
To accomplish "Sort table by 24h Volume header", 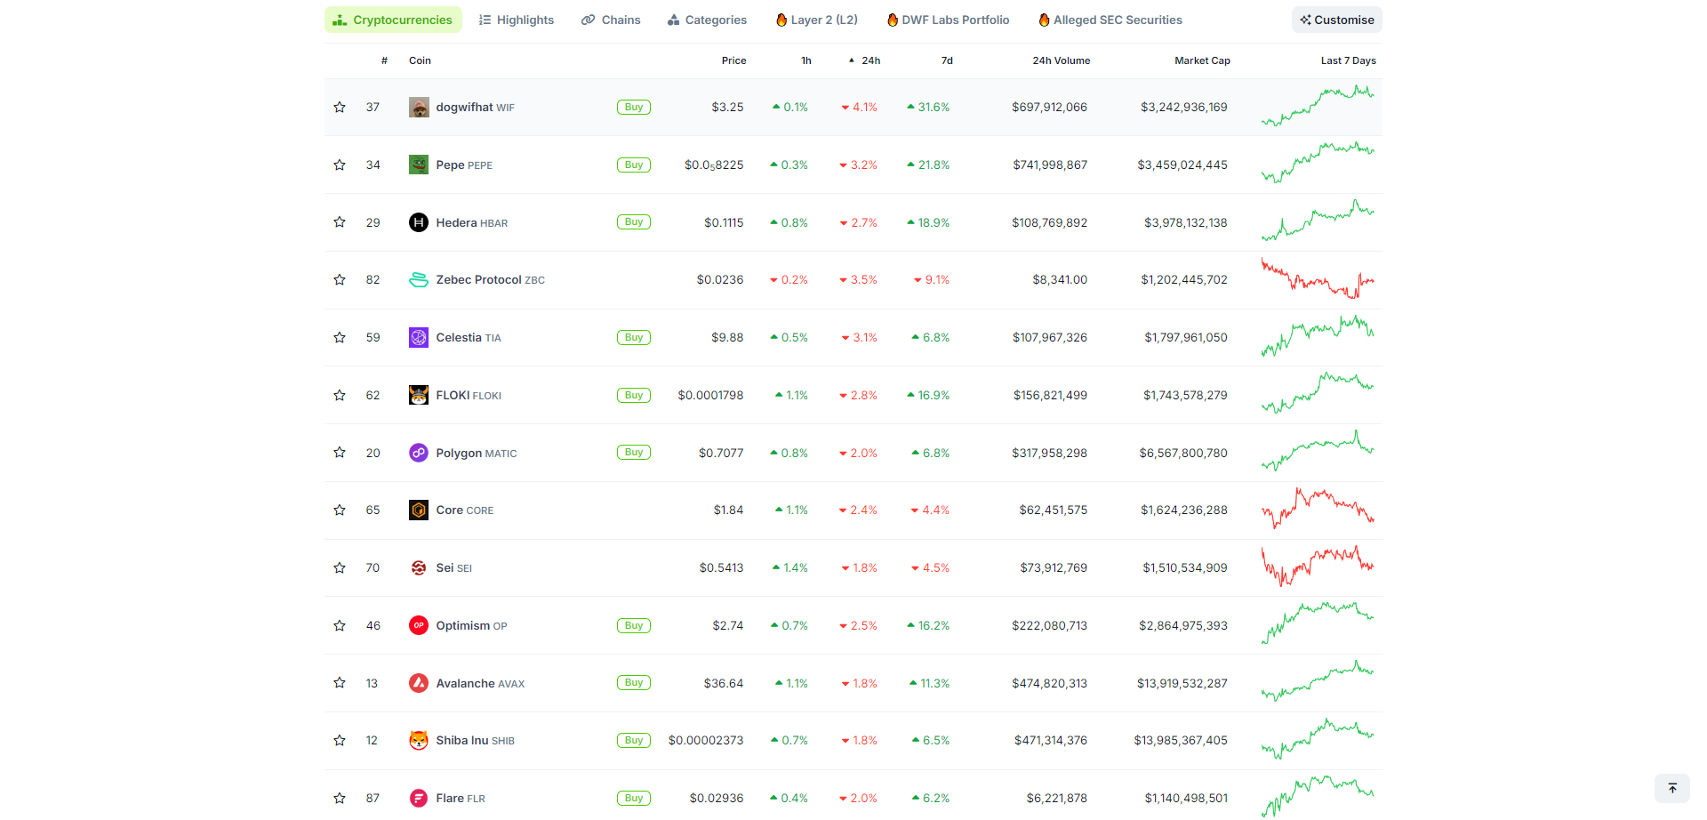I will tap(1061, 60).
